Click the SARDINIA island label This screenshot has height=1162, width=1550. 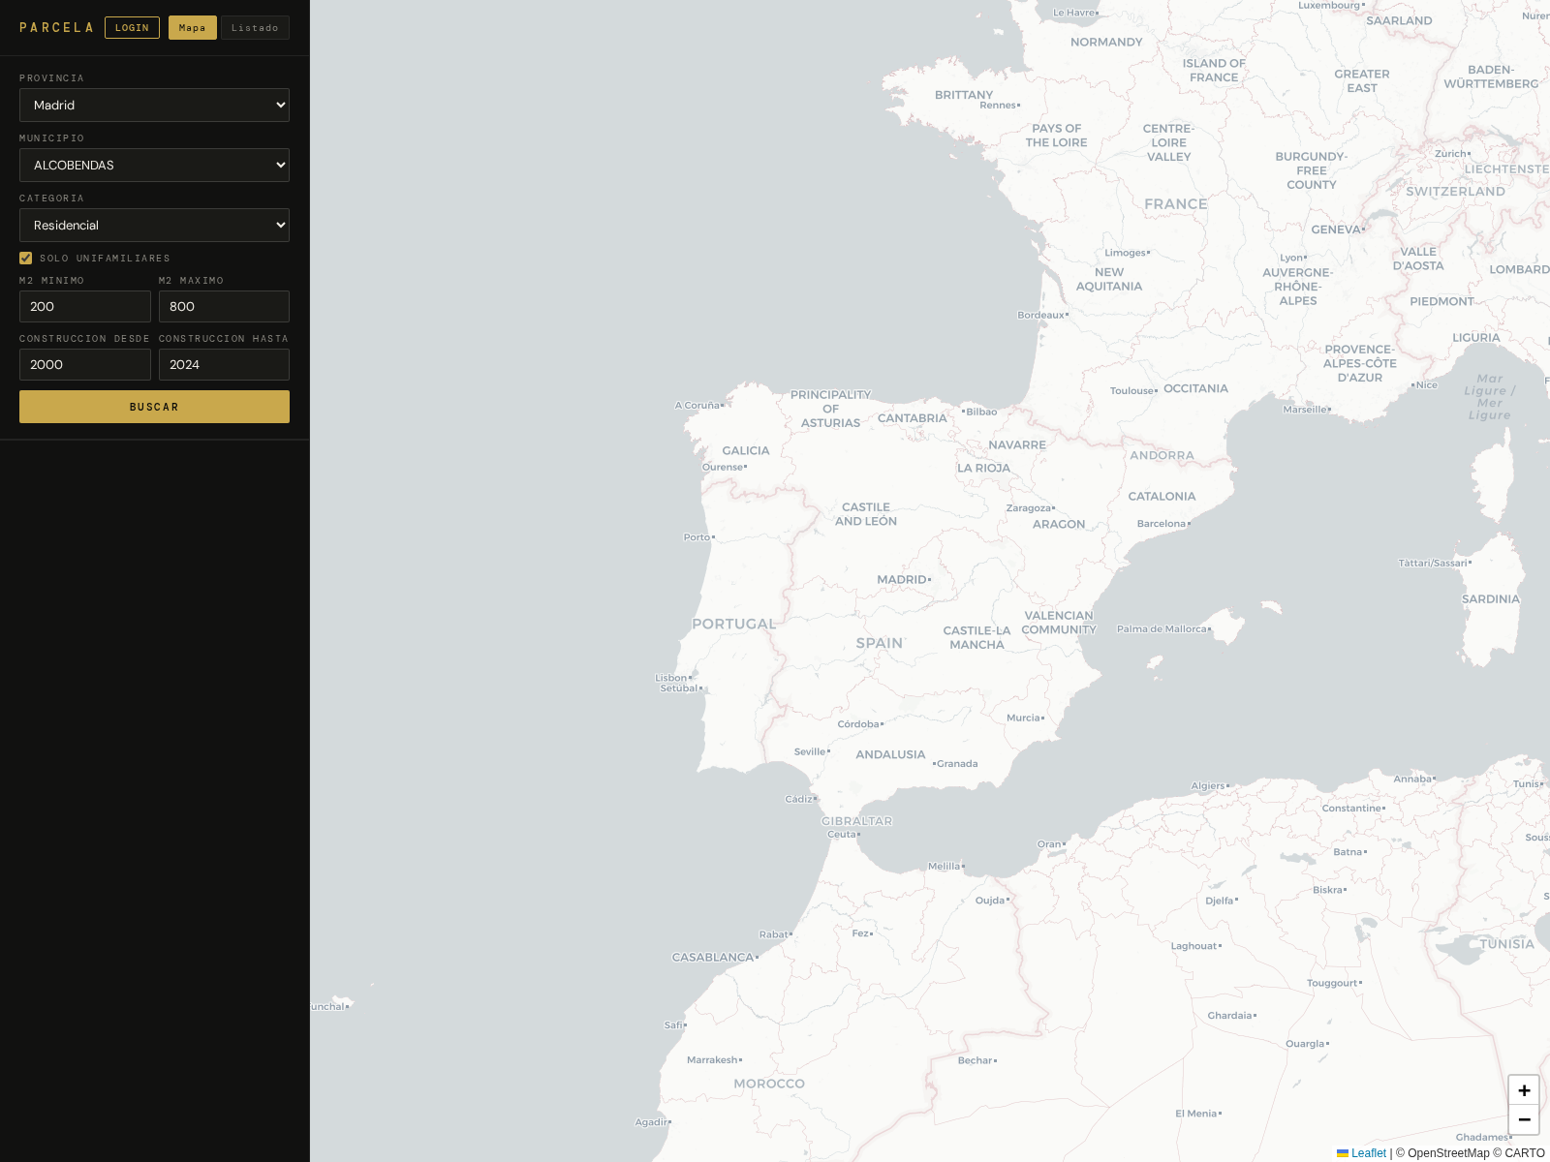coord(1491,598)
